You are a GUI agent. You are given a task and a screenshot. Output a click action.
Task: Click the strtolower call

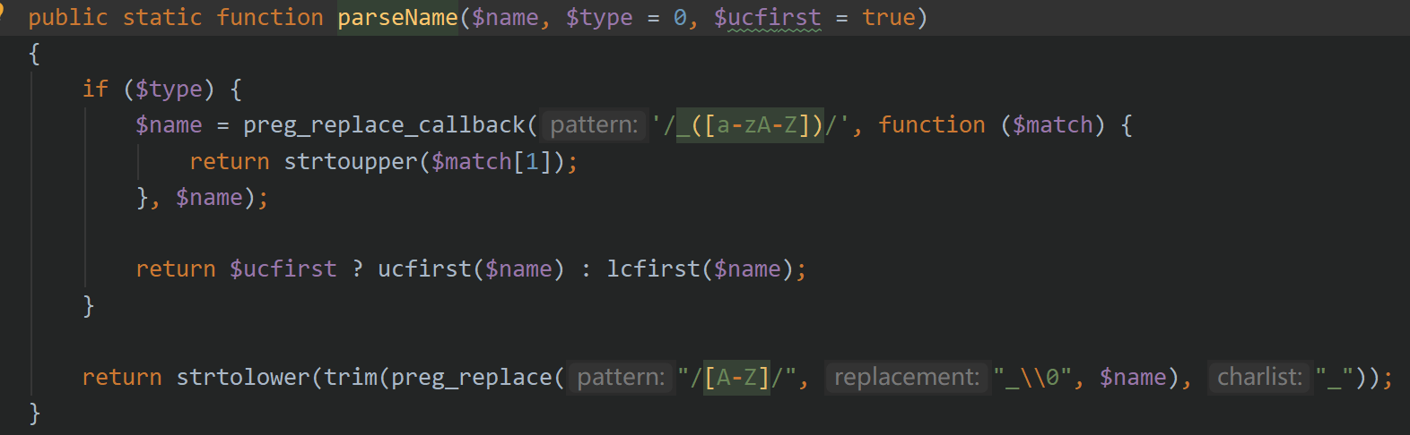tap(242, 378)
